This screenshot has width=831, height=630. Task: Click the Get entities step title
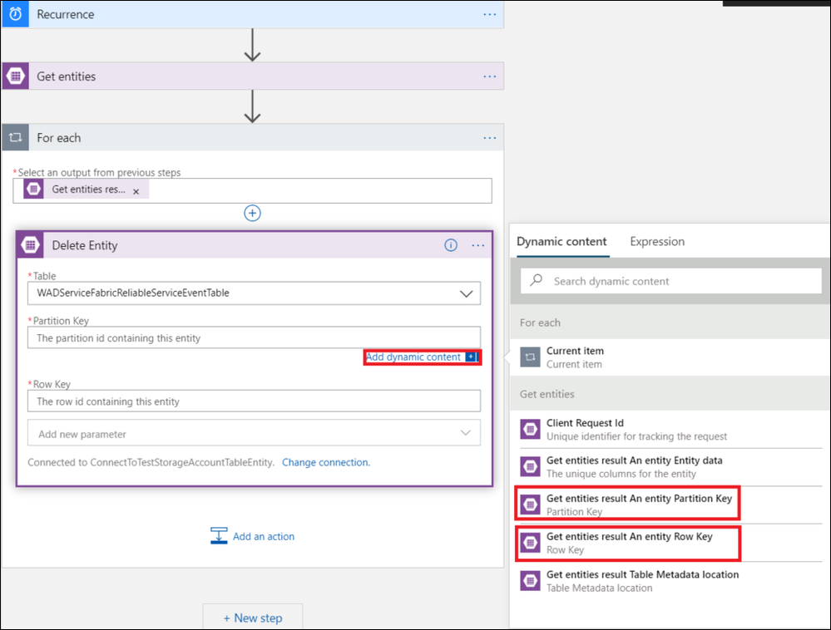(x=67, y=76)
